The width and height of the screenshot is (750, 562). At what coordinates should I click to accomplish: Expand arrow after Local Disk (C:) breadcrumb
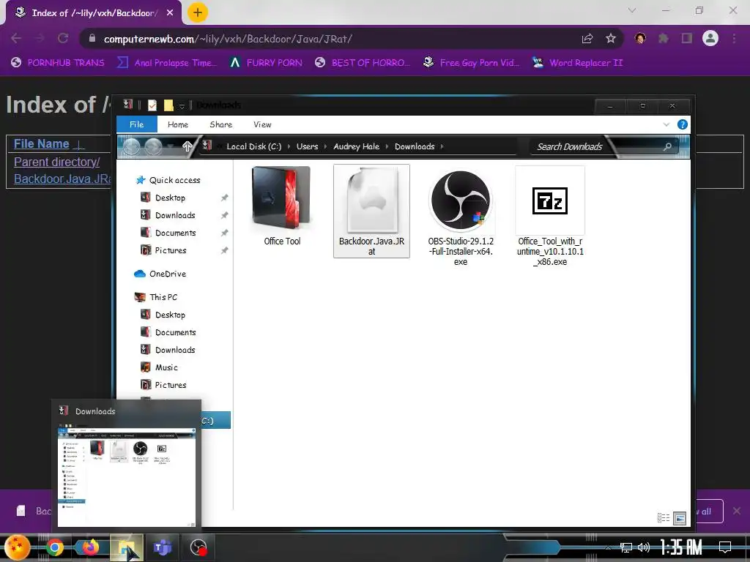click(x=289, y=146)
